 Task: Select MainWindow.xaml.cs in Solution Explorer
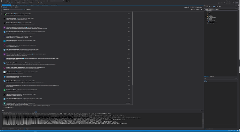(x=213, y=22)
